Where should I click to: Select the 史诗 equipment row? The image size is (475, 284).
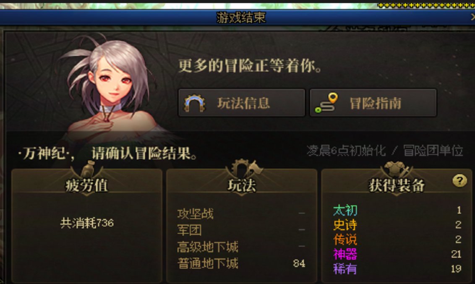point(397,225)
